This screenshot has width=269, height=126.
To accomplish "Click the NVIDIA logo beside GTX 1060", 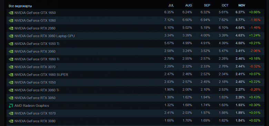I will (x=11, y=21).
